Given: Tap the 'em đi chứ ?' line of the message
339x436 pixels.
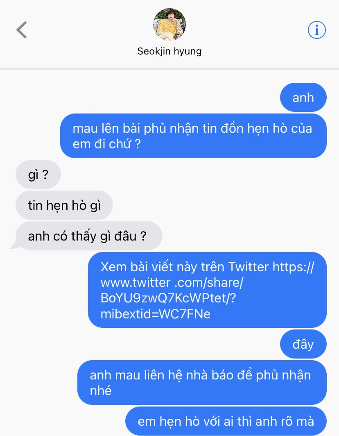Looking at the screenshot, I should coord(107,144).
